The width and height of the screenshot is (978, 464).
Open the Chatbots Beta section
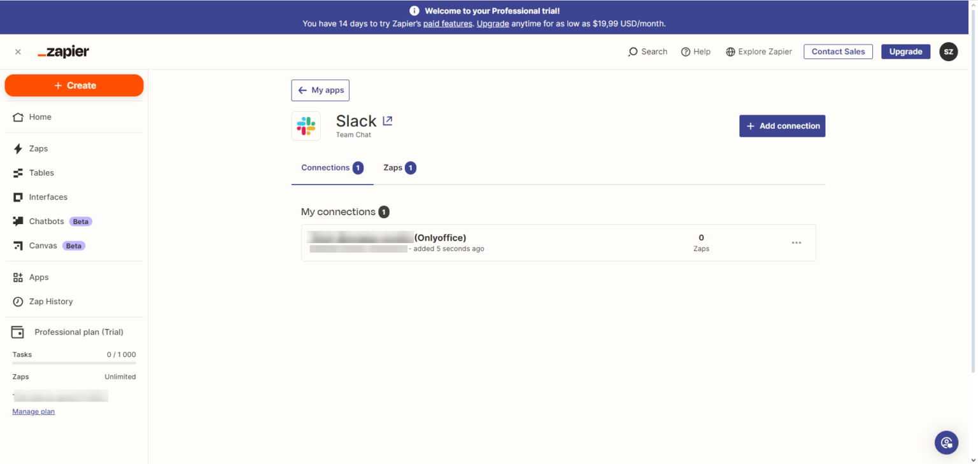click(46, 221)
